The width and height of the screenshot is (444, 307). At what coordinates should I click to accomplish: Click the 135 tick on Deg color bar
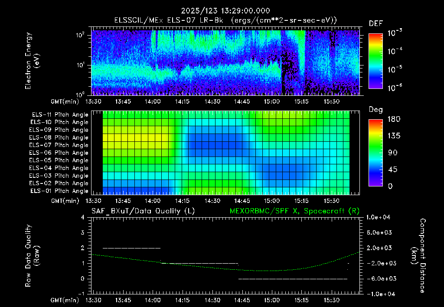click(x=394, y=136)
